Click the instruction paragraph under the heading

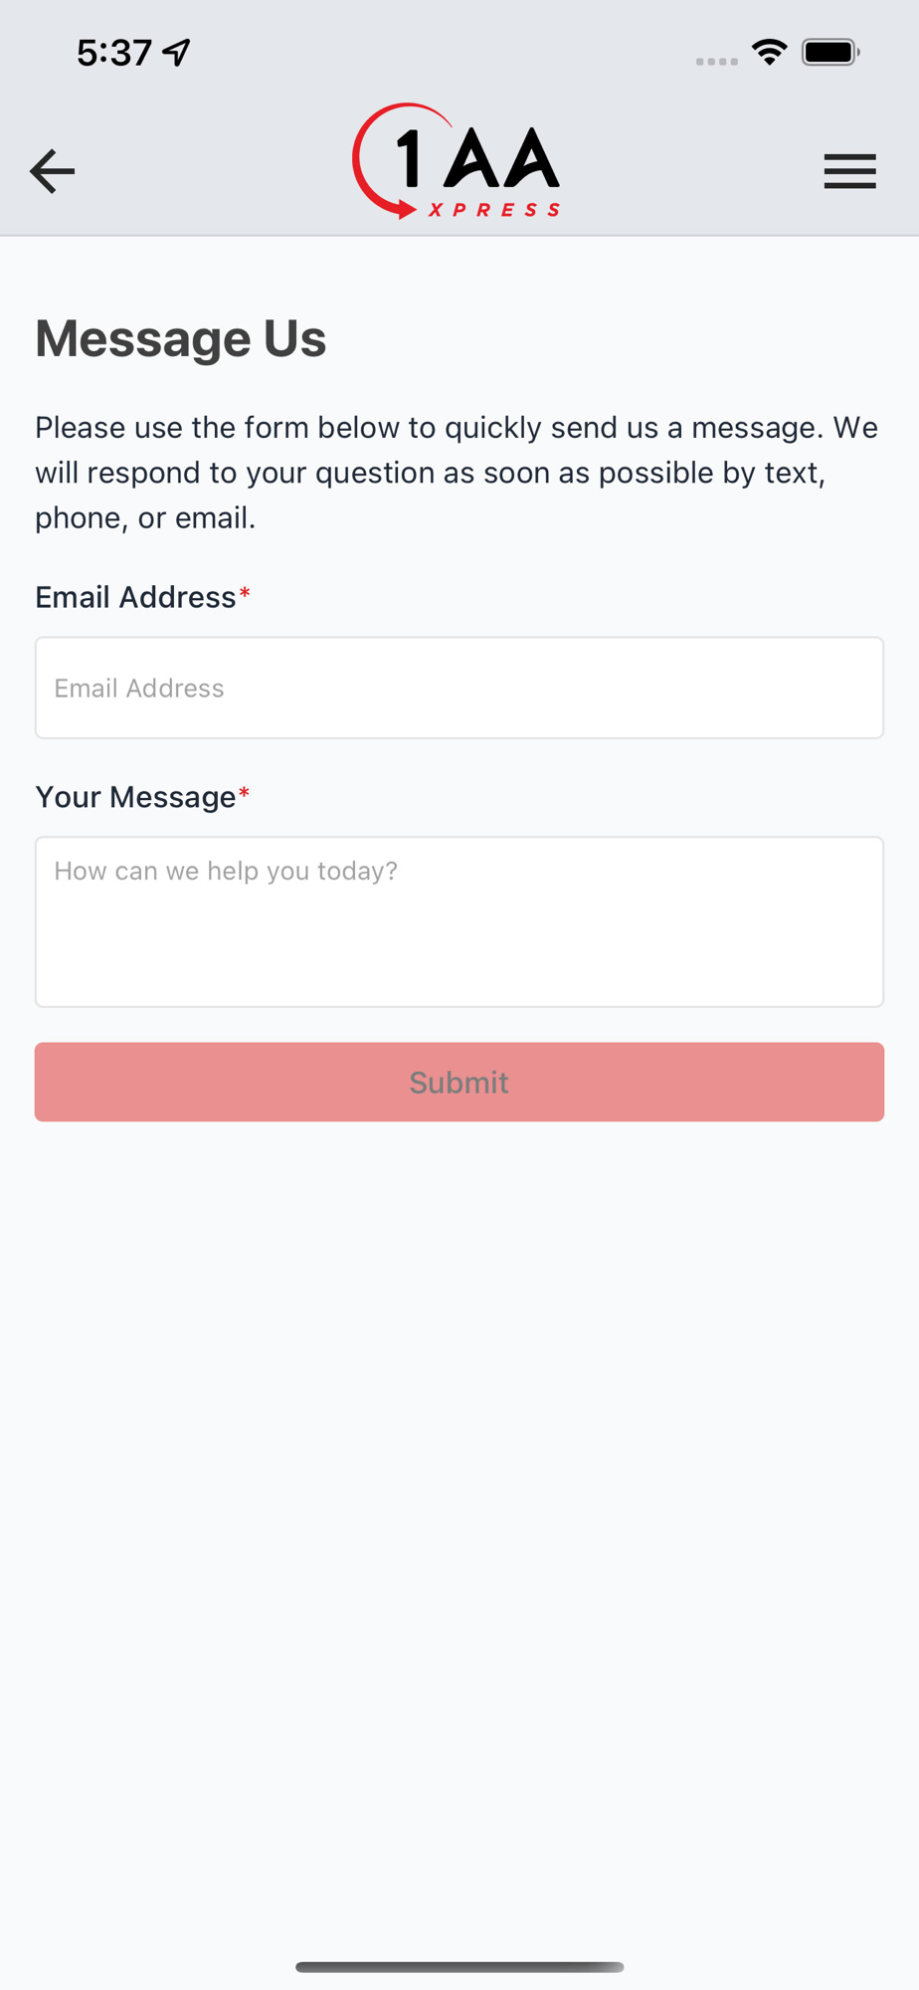(x=458, y=473)
